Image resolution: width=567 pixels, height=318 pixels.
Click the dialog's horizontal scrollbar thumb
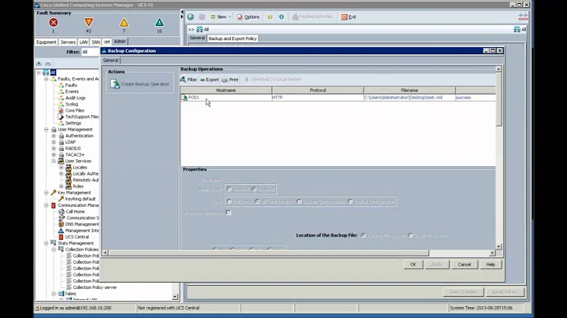pyautogui.click(x=269, y=253)
